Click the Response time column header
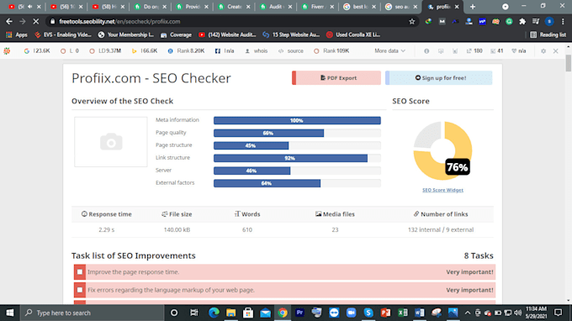572x321 pixels. coord(106,214)
